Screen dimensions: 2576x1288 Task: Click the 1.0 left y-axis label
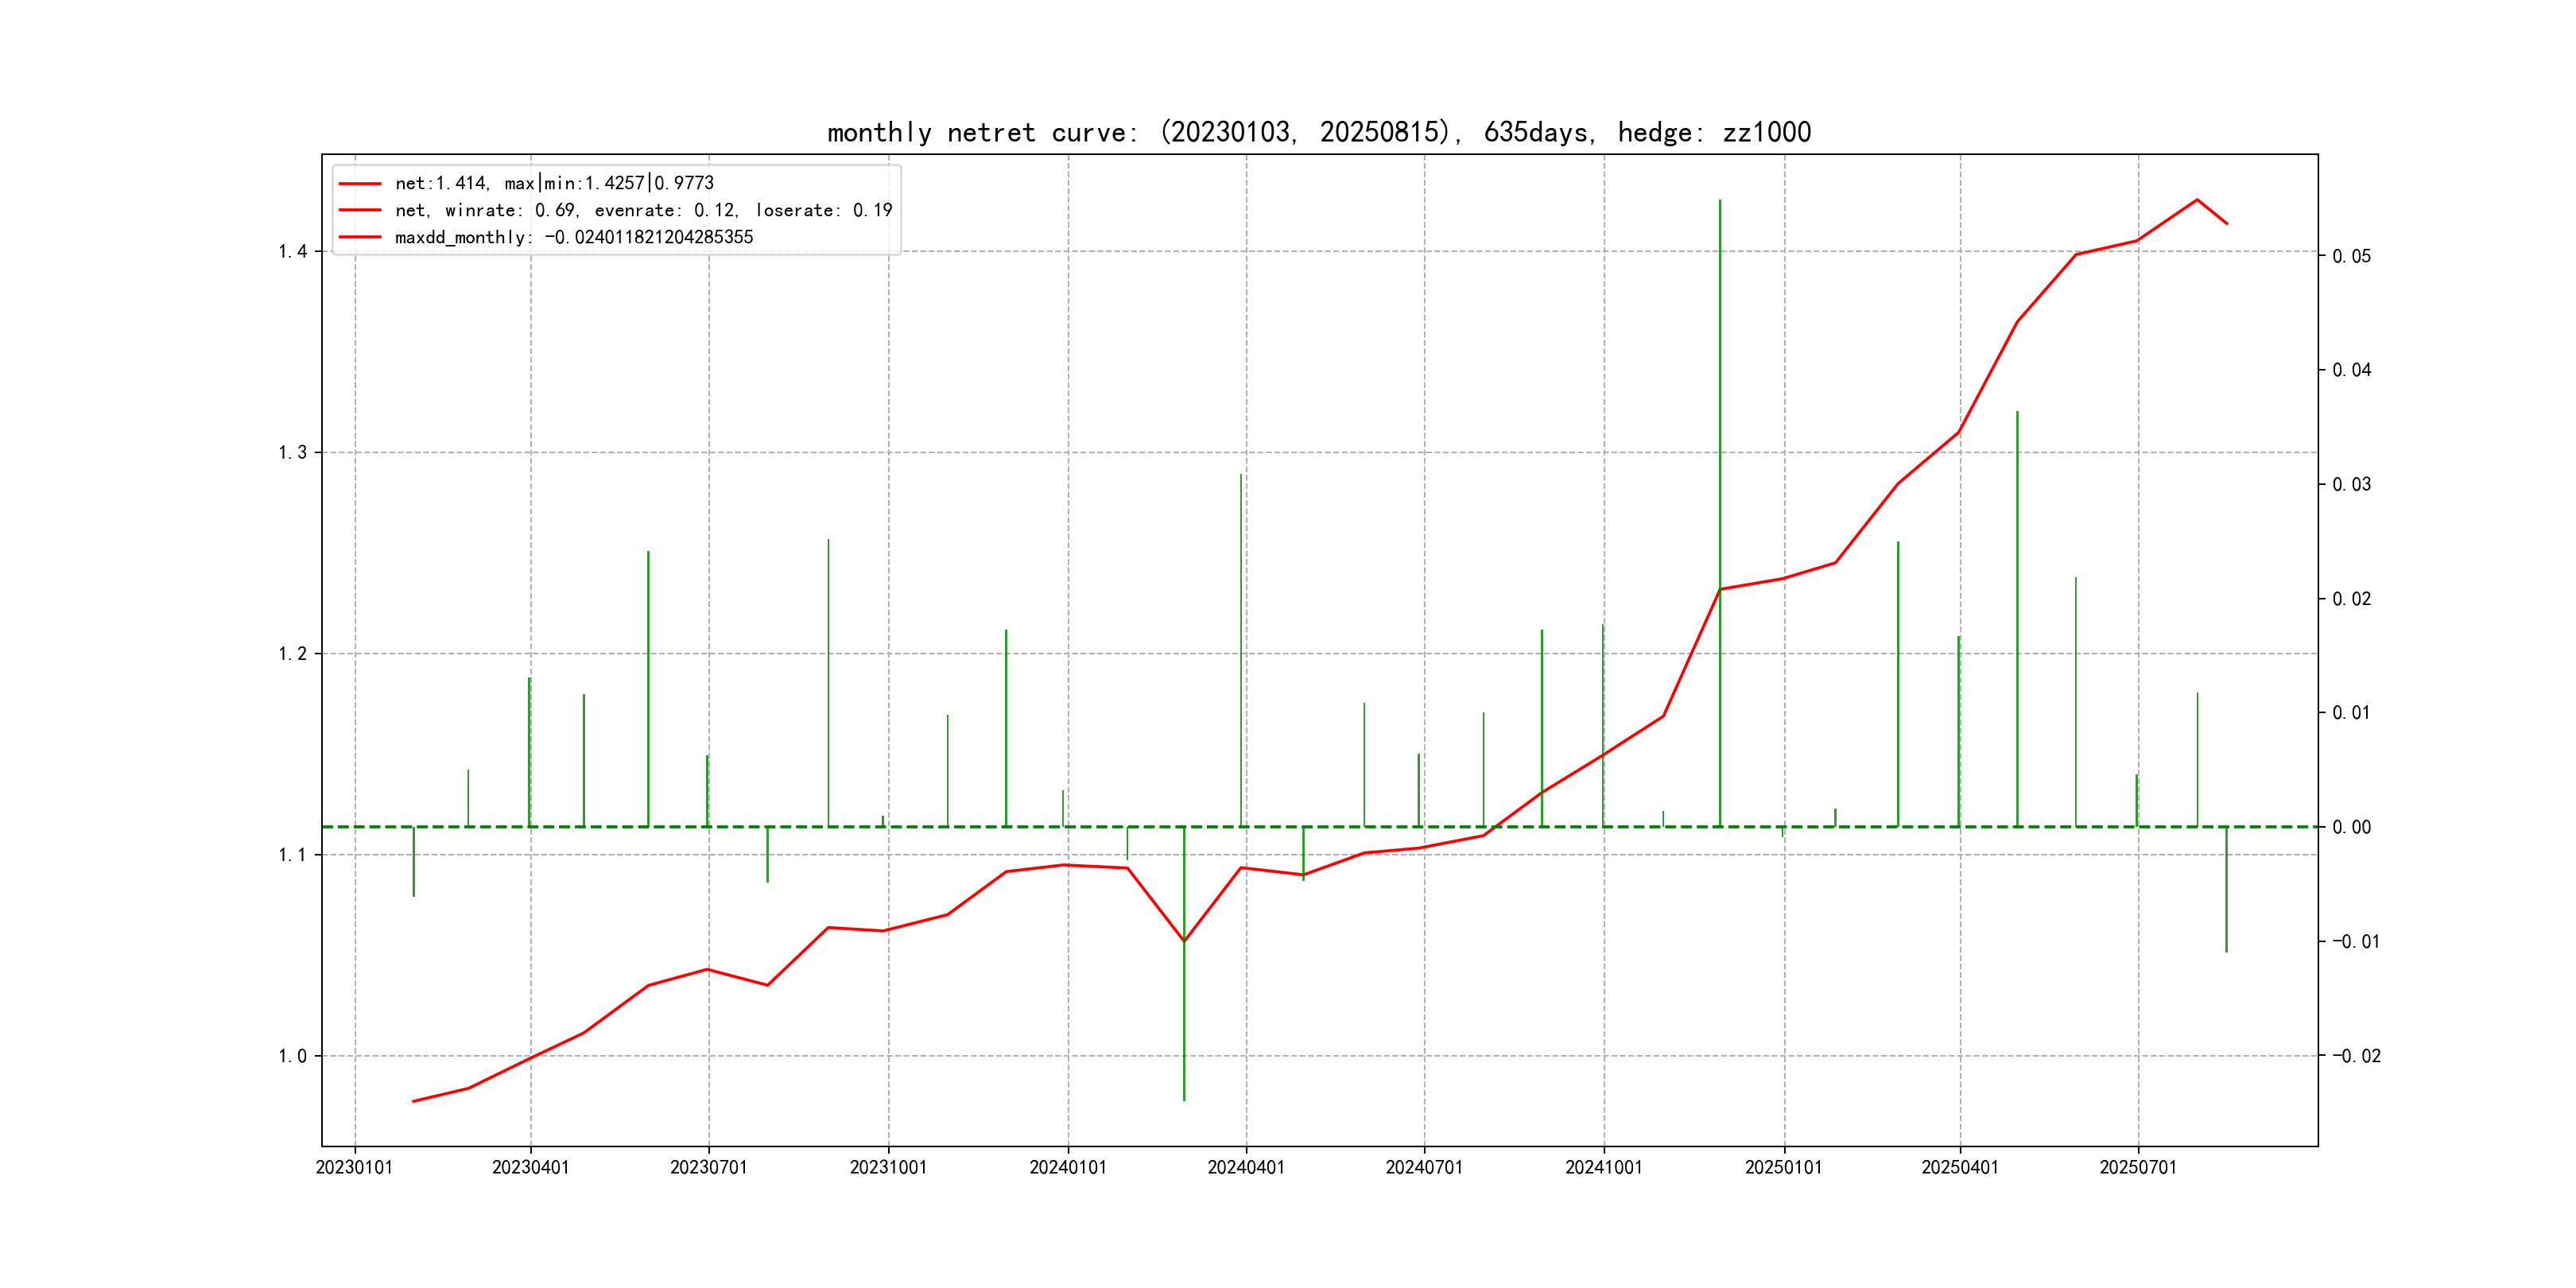[x=293, y=1056]
